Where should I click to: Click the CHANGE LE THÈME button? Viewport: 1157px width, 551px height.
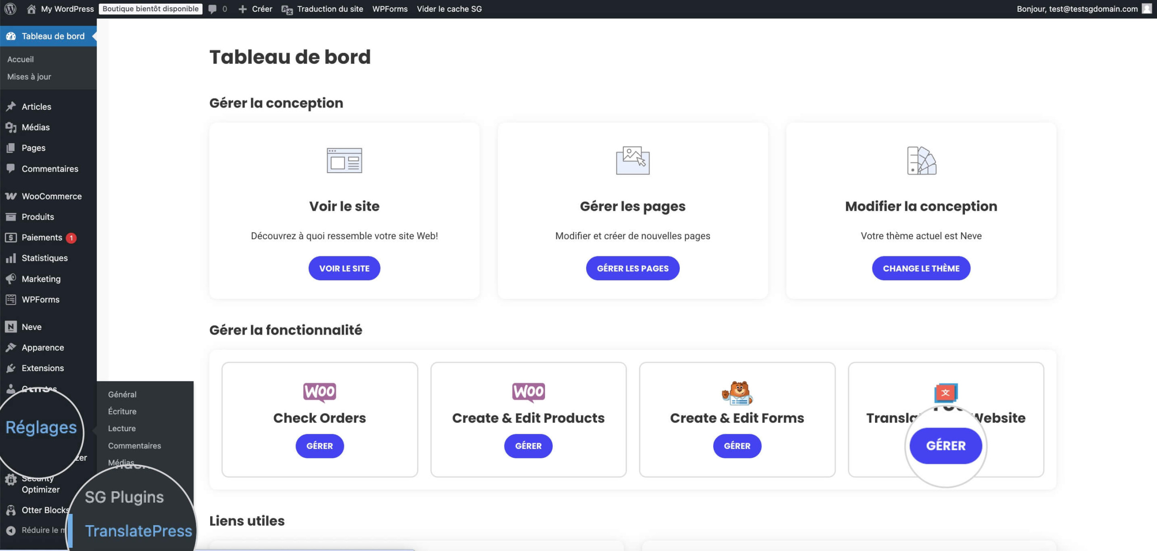pos(921,268)
